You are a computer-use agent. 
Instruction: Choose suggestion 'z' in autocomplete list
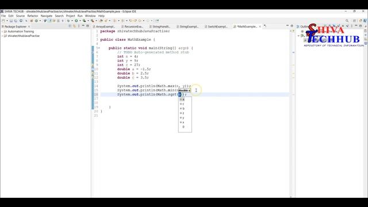click(x=185, y=113)
